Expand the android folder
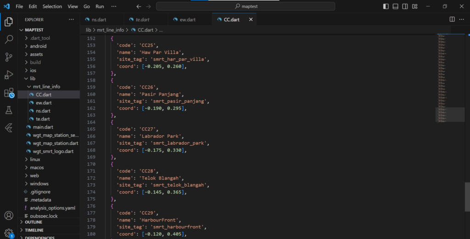Screen dimensions: 470x239 click(x=38, y=46)
